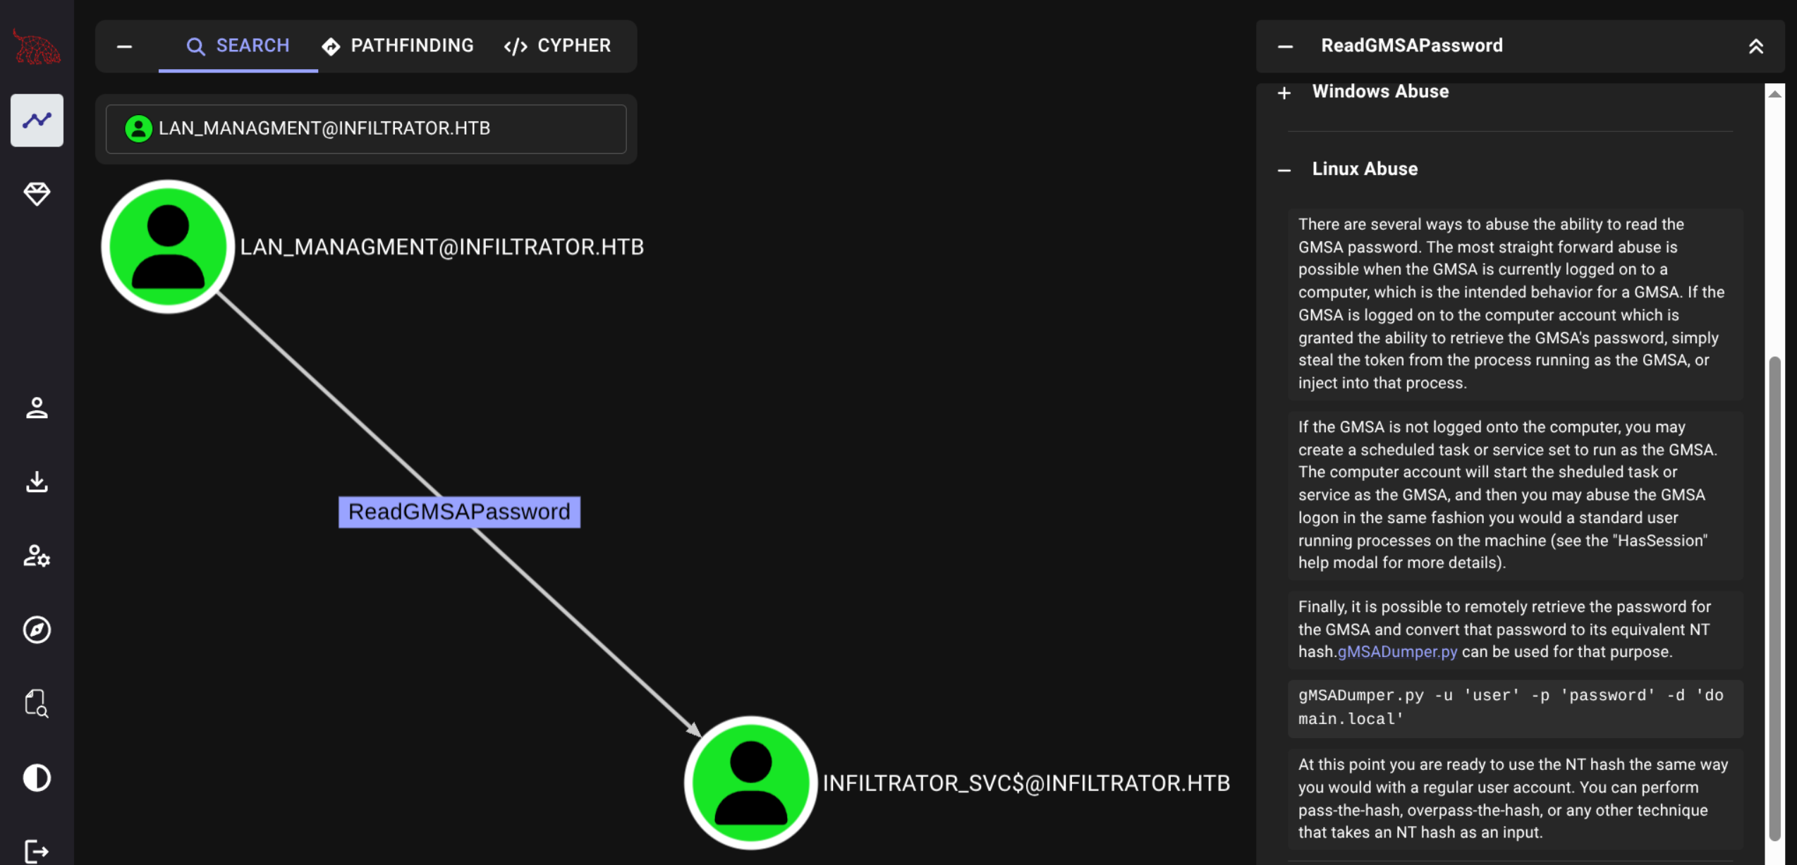The image size is (1797, 865).
Task: Open the Explore graph view icon
Action: pyautogui.click(x=37, y=121)
